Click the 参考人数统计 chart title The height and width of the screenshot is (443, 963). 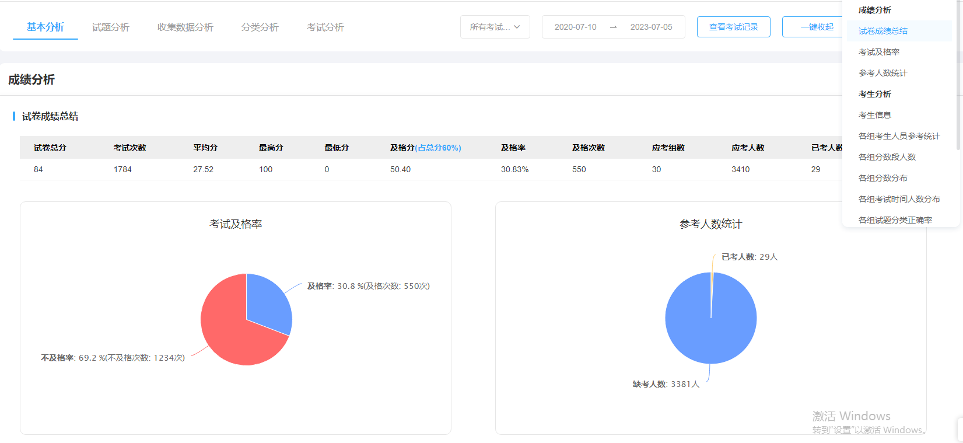tap(711, 224)
